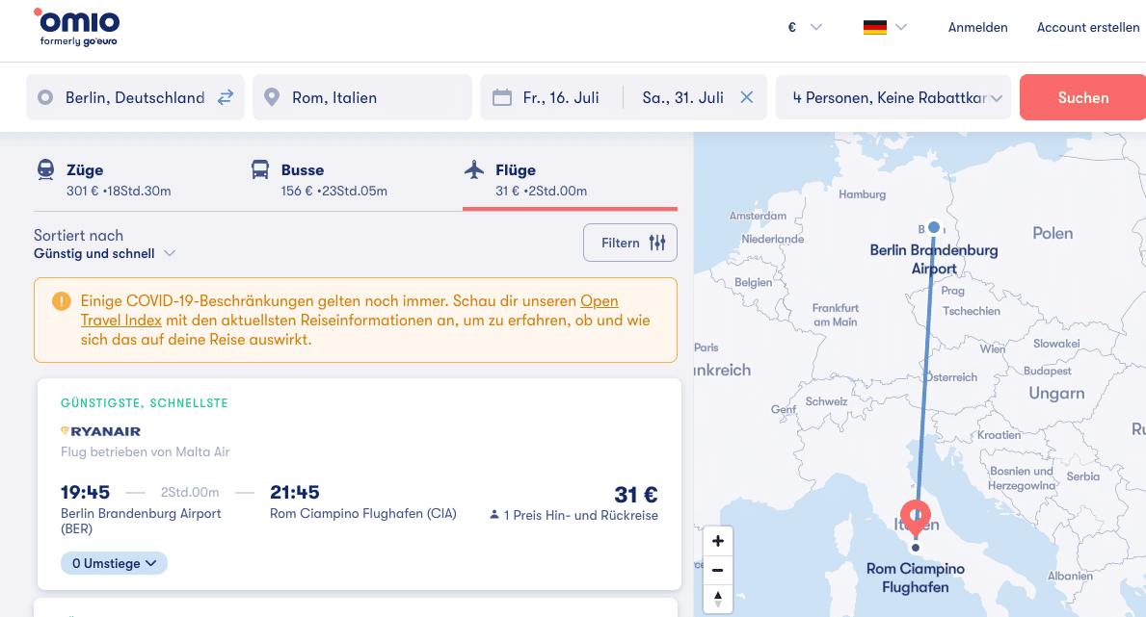Click the Budapest label on the map

pyautogui.click(x=1048, y=371)
